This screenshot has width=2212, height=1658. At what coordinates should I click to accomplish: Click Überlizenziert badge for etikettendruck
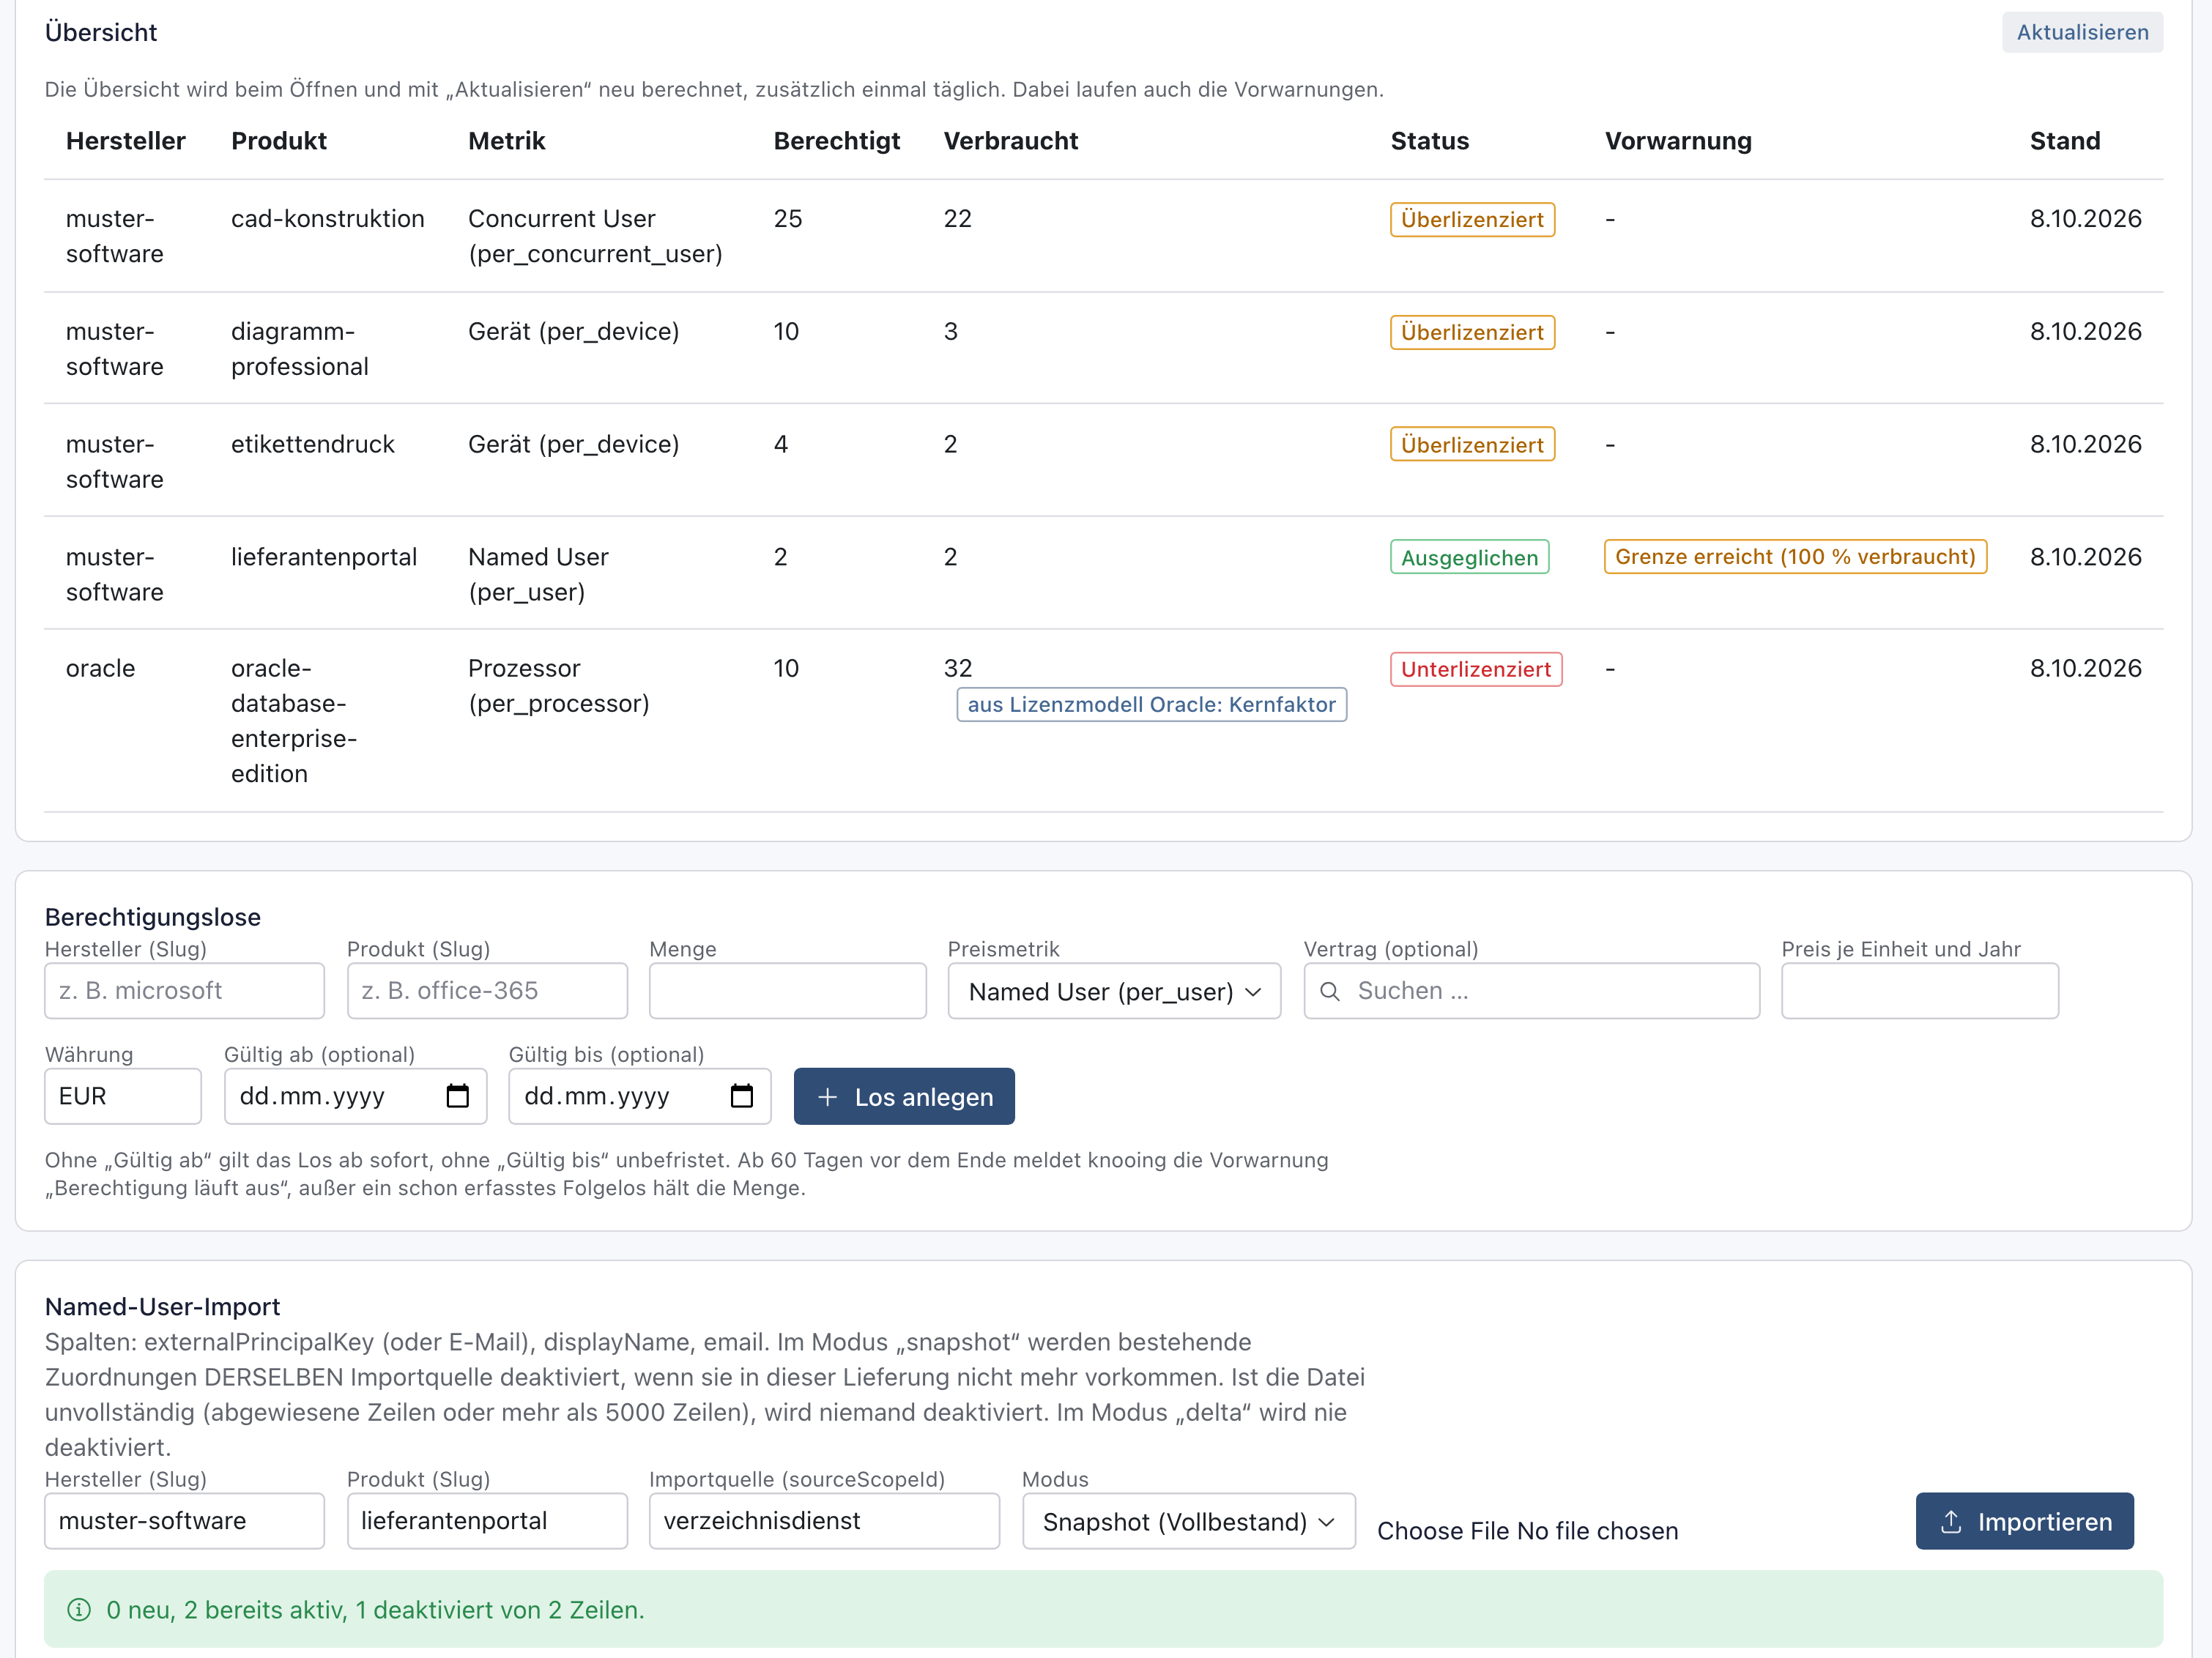1472,444
